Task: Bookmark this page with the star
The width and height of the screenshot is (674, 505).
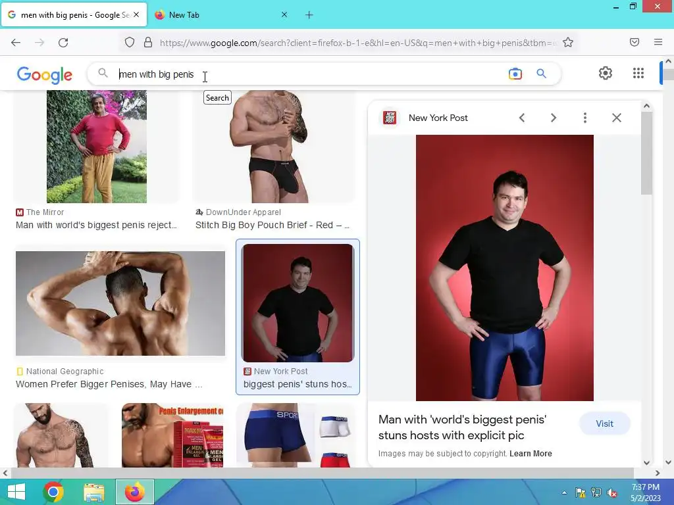Action: (x=568, y=42)
